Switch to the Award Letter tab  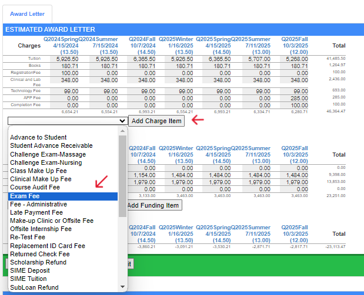point(26,13)
